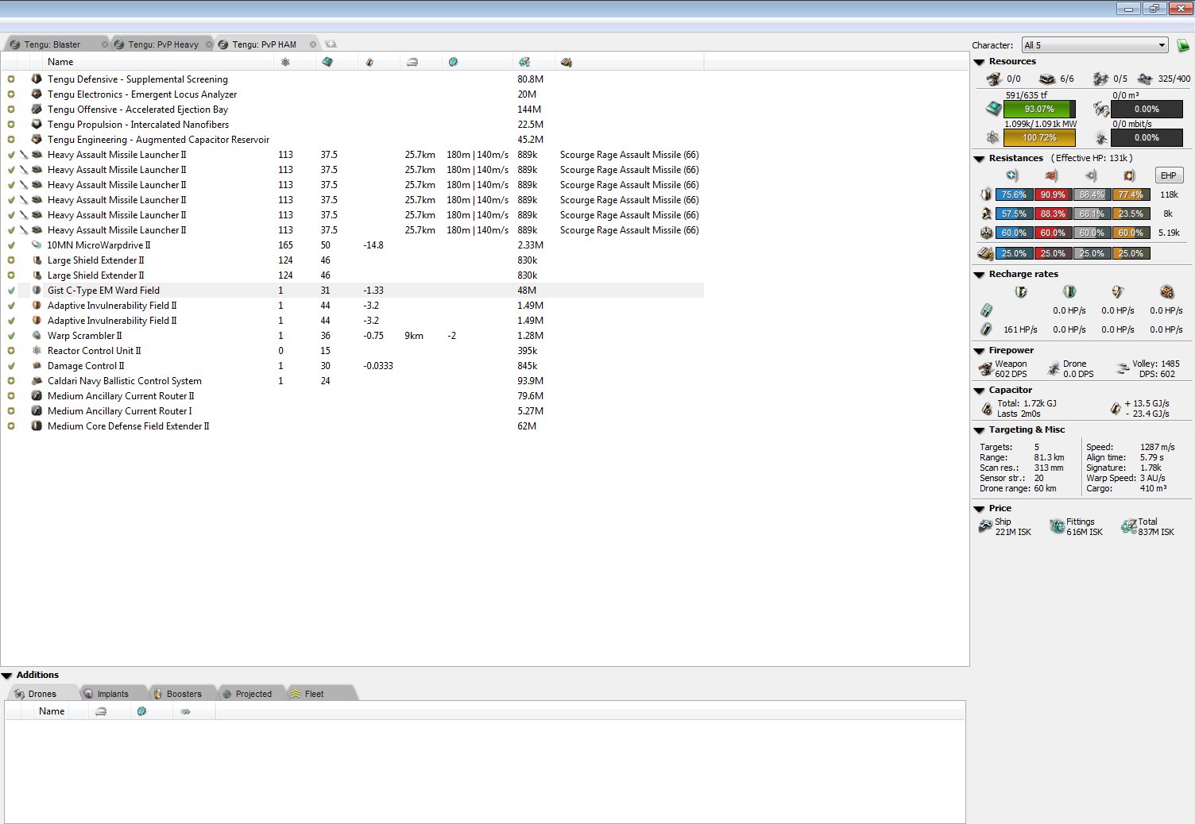Toggle the Reactor Control Unit II state indicator

pos(11,351)
